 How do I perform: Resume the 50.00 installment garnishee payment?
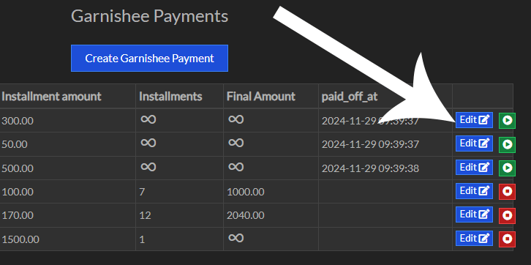click(x=507, y=145)
